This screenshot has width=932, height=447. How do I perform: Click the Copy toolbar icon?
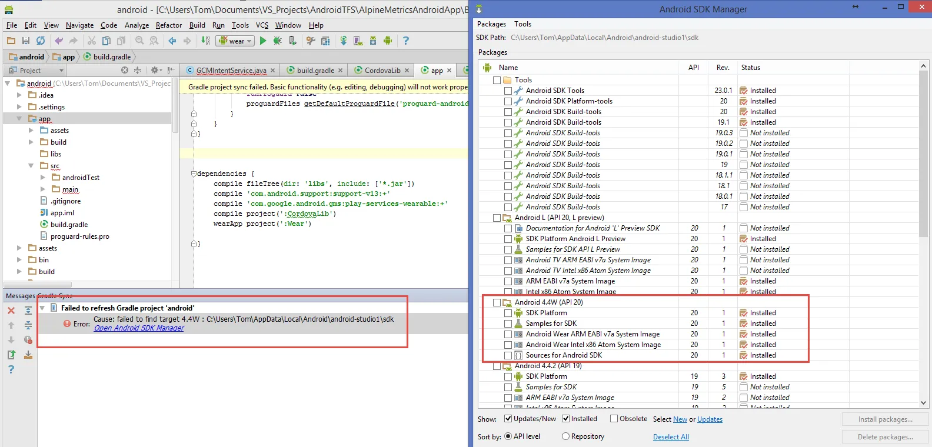click(x=106, y=41)
